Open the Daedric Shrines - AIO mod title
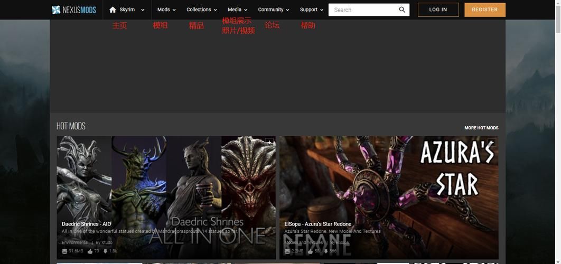 click(86, 224)
